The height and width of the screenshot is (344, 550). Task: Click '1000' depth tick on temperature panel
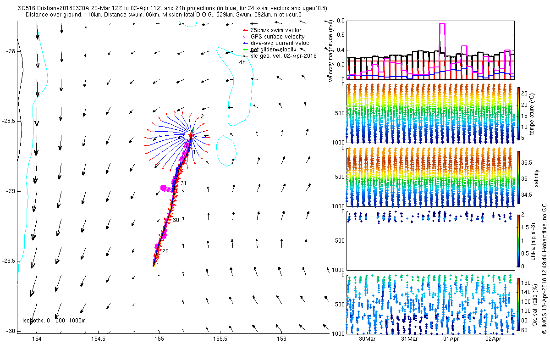click(338, 143)
